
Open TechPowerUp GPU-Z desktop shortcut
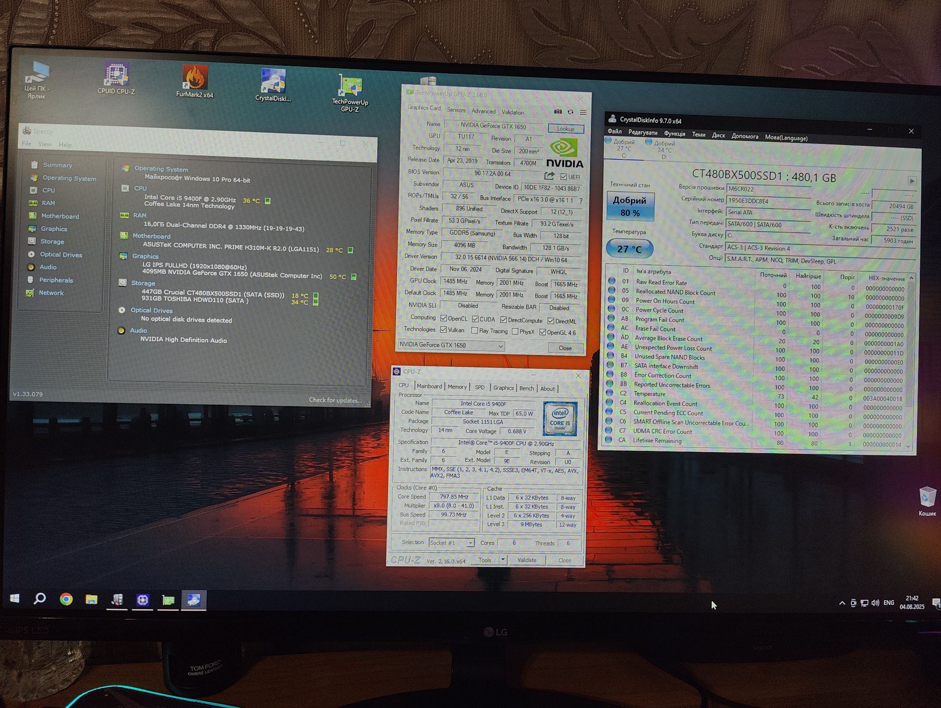pyautogui.click(x=350, y=93)
